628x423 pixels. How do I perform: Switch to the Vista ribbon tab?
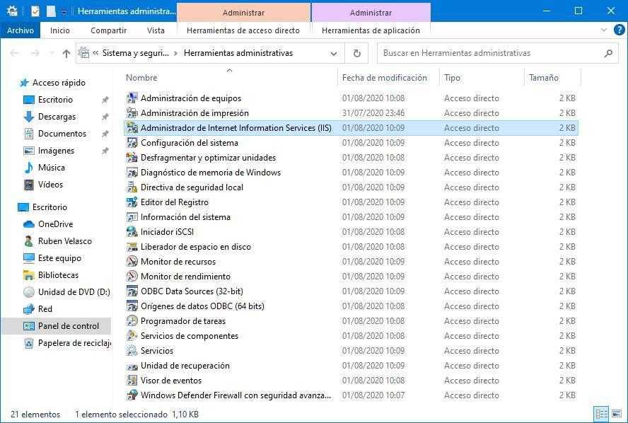(156, 30)
